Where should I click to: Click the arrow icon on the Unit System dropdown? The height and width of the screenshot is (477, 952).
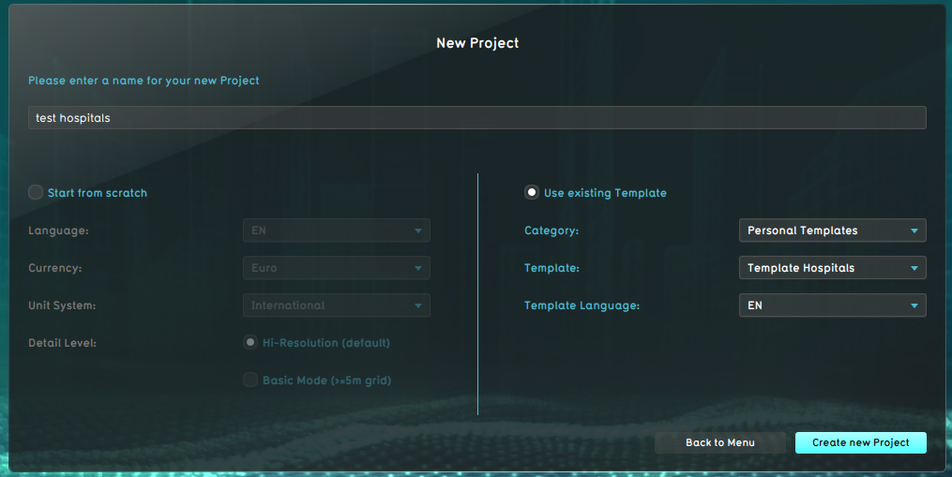click(418, 306)
